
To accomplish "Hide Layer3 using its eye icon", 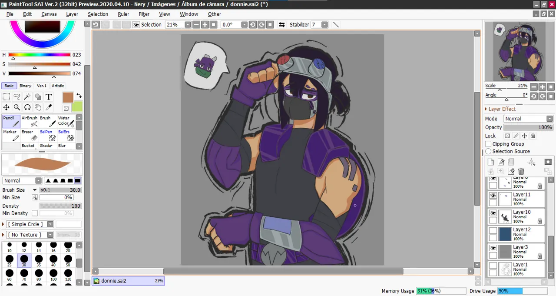I will 493,248.
